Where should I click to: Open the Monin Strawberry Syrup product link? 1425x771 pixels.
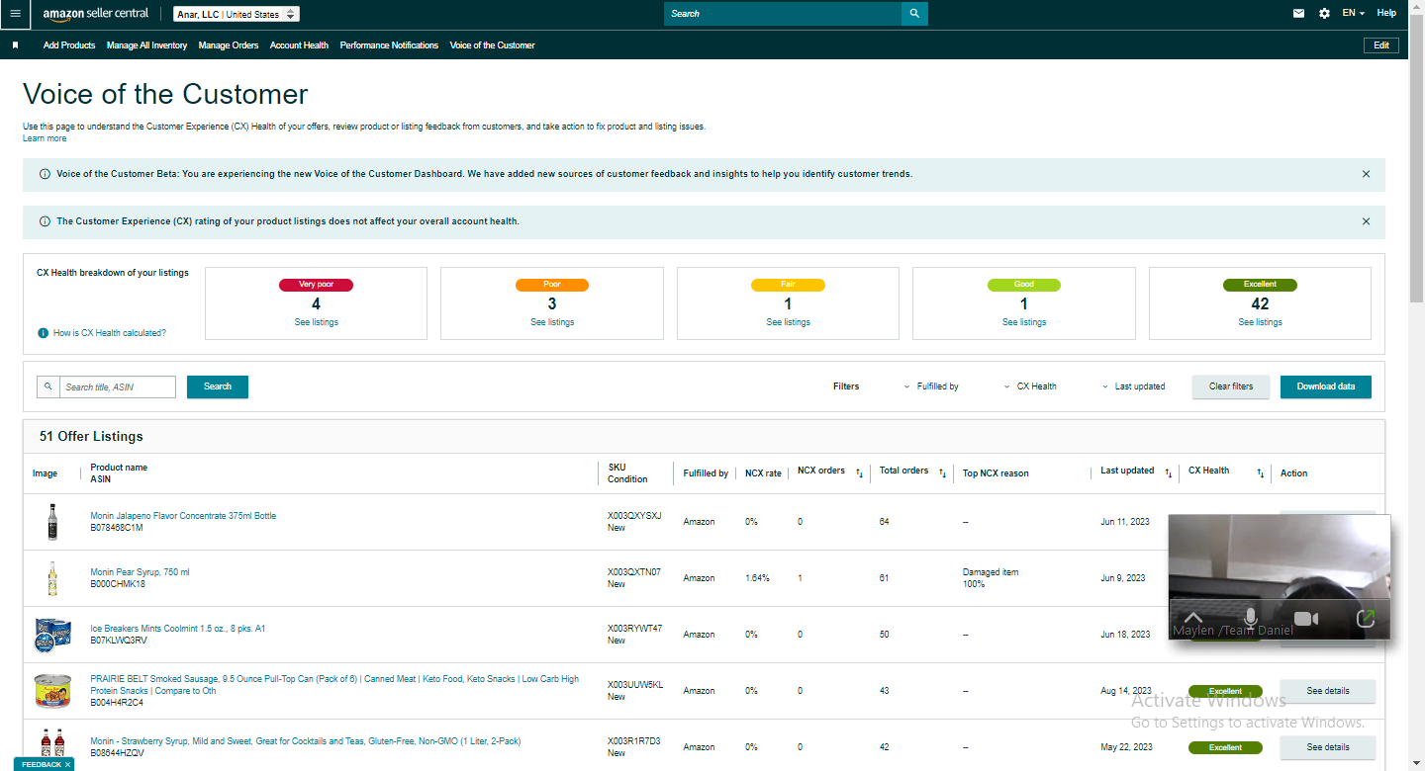[306, 741]
